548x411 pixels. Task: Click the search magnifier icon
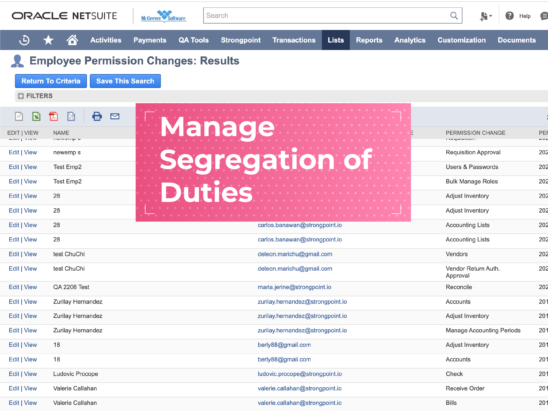tap(454, 16)
